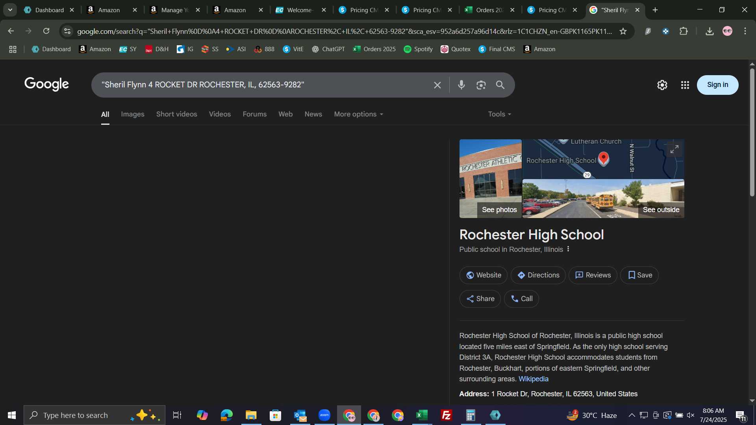The image size is (756, 425).
Task: Open the Spotify bookmark
Action: click(418, 49)
